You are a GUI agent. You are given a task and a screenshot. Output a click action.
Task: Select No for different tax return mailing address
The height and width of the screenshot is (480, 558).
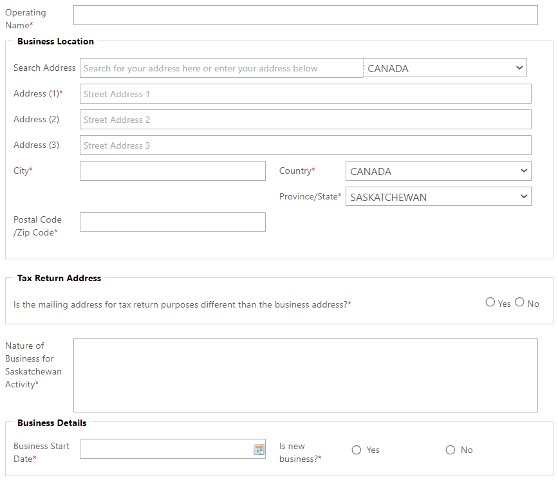[519, 302]
